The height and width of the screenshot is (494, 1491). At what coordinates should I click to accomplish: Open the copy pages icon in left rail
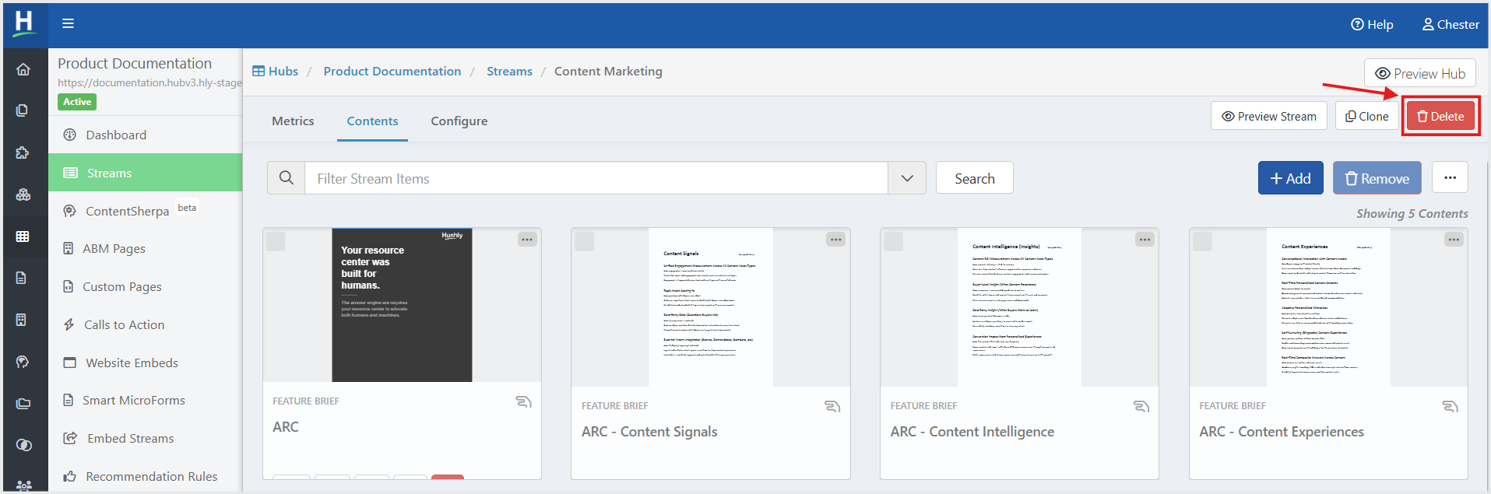click(x=23, y=110)
